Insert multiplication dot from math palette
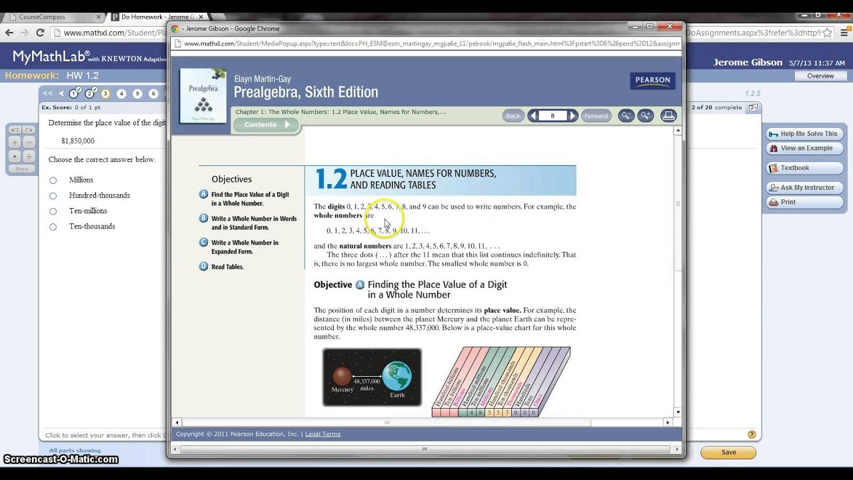The height and width of the screenshot is (480, 853). click(15, 157)
